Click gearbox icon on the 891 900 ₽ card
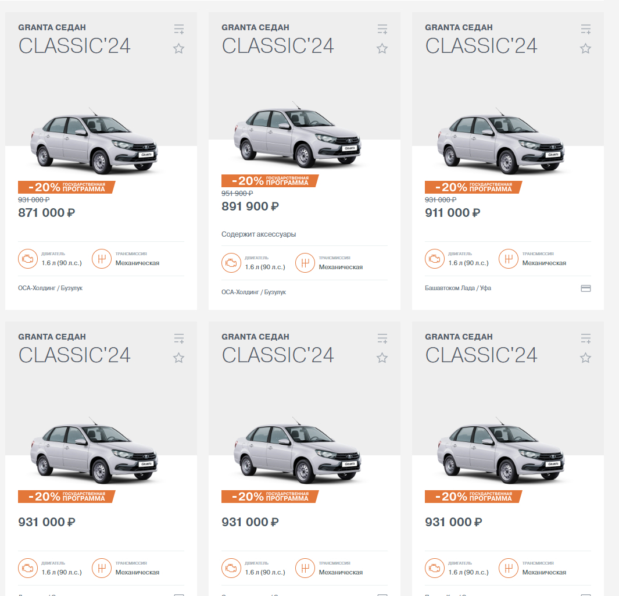619x596 pixels. 305,263
